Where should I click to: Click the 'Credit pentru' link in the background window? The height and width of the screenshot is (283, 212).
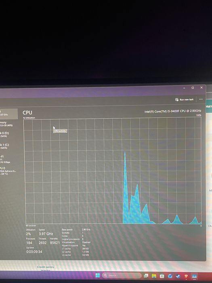[46, 267]
